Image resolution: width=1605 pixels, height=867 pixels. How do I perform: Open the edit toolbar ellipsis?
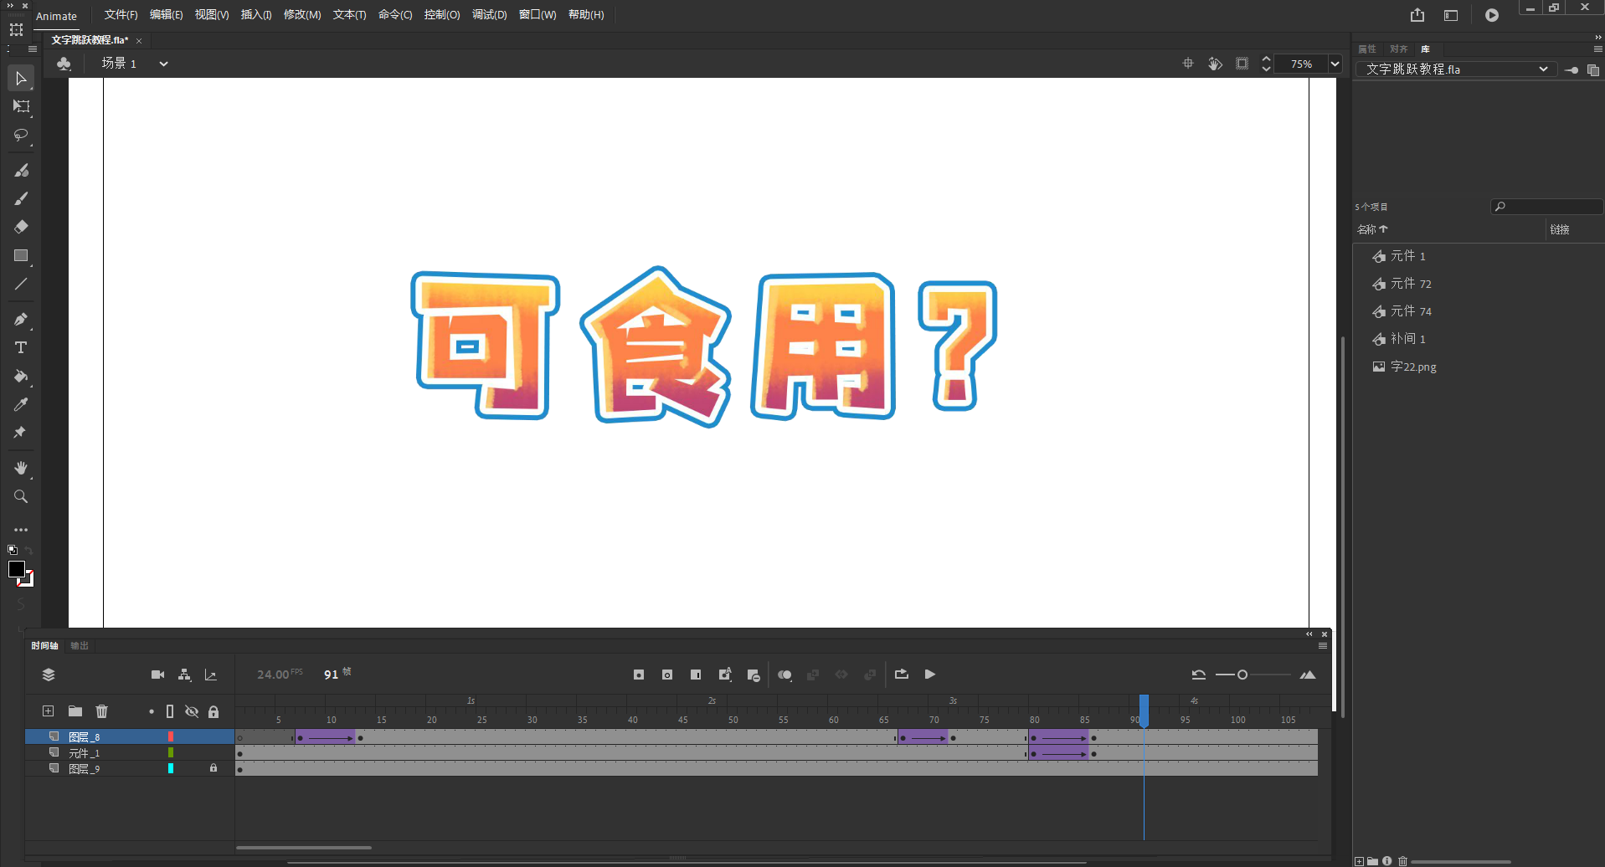click(21, 530)
